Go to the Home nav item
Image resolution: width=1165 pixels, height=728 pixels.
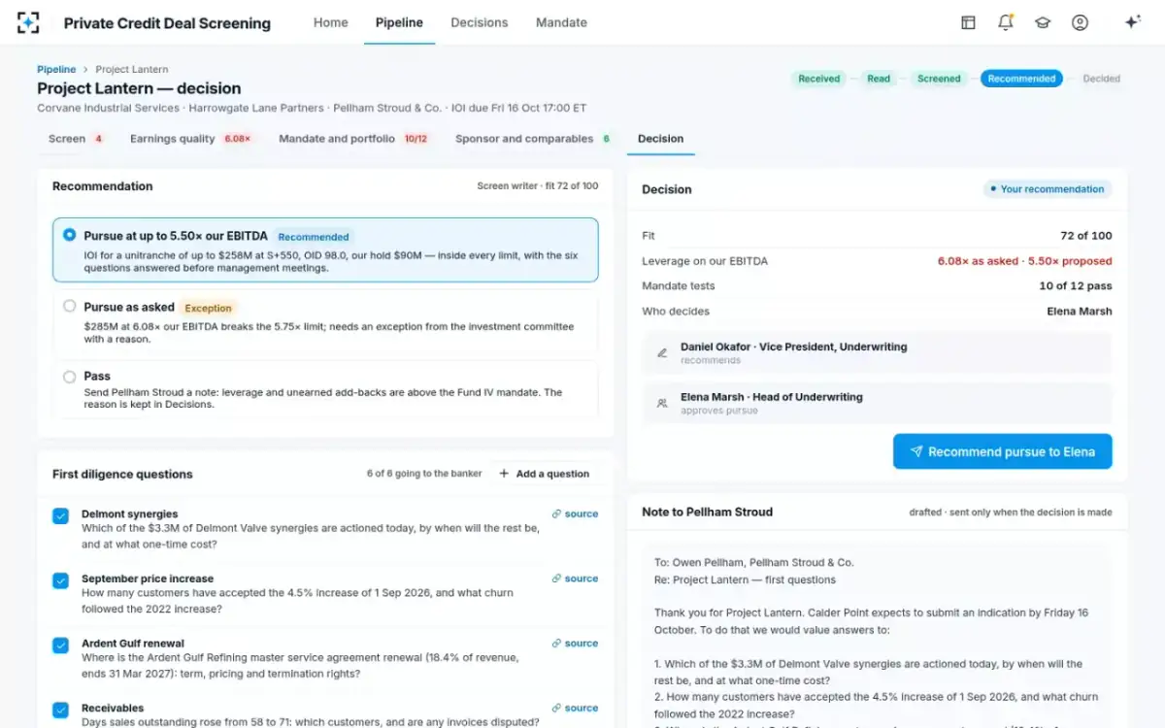330,22
